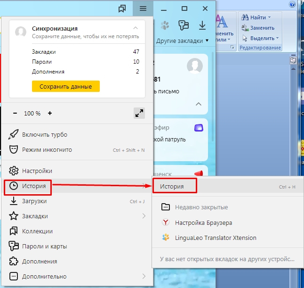This screenshot has height=288, width=304.
Task: Open the passwords key-card toolbar icon
Action: 184,25
